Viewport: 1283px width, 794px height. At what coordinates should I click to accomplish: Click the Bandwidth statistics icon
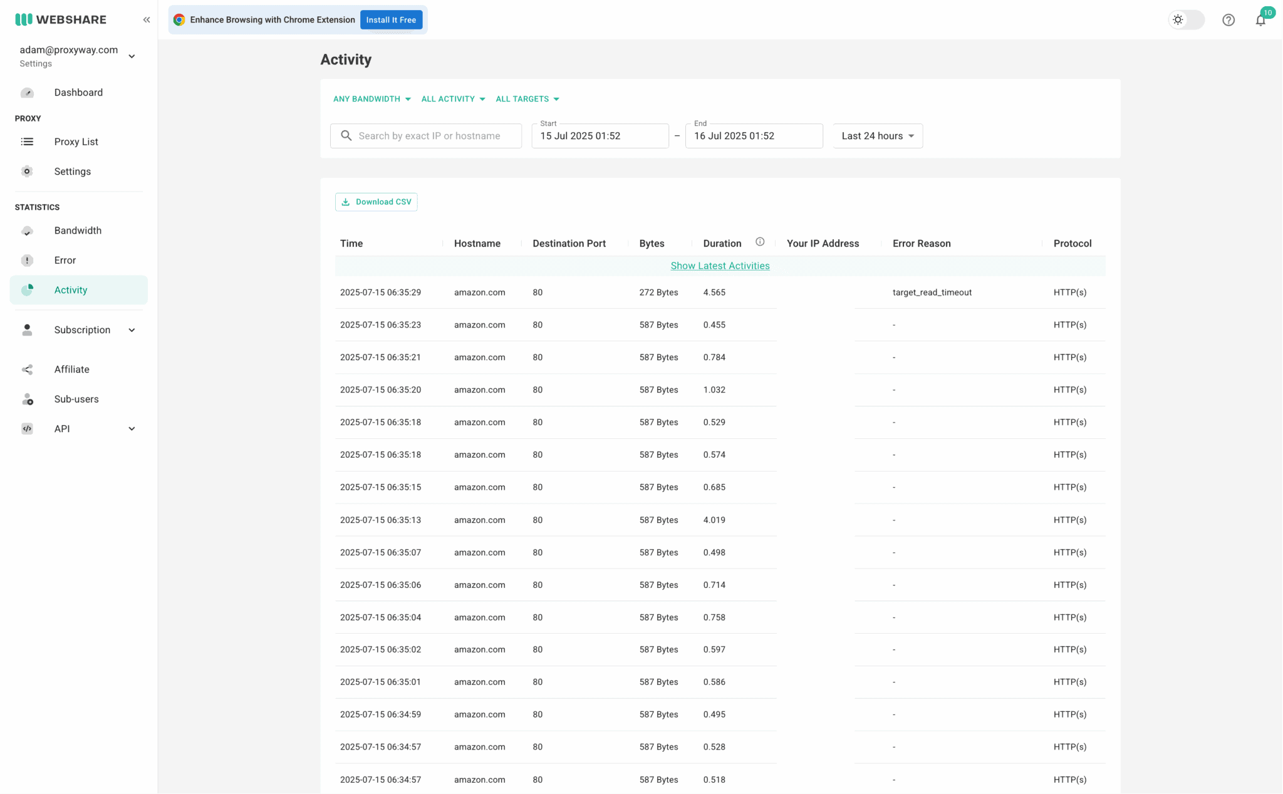click(x=28, y=230)
